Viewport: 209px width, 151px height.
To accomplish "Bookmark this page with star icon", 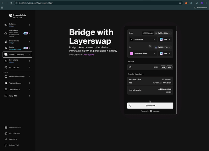I will tap(180, 3).
